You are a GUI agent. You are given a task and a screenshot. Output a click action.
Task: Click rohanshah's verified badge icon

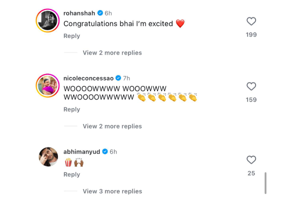(100, 13)
